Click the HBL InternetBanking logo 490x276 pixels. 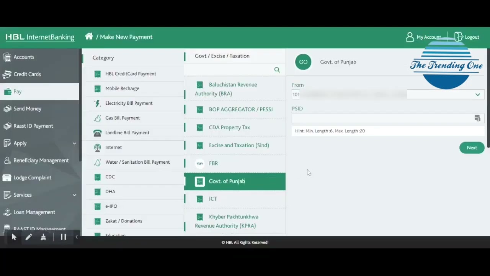coord(40,37)
